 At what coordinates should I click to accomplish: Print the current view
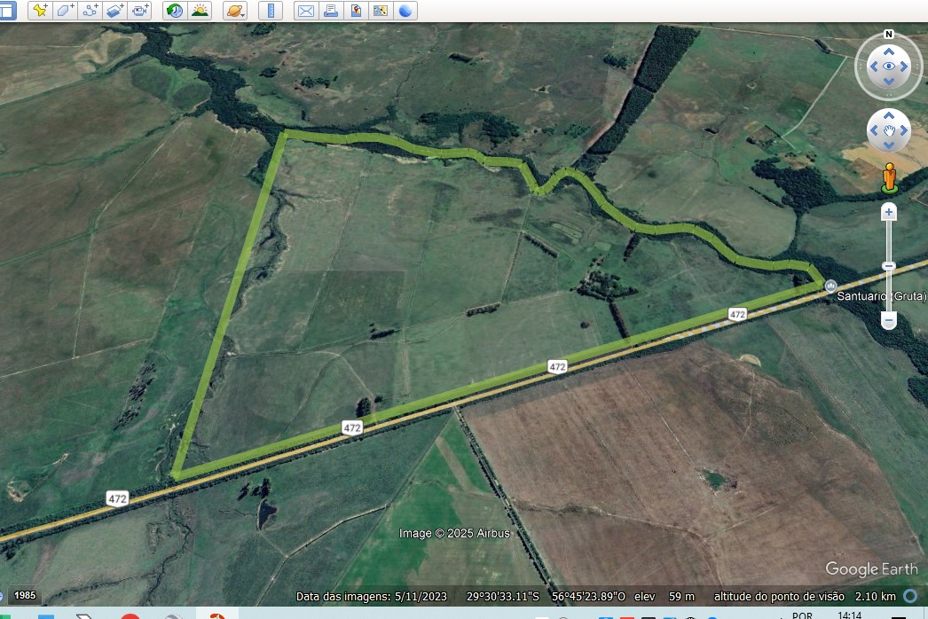pyautogui.click(x=331, y=10)
